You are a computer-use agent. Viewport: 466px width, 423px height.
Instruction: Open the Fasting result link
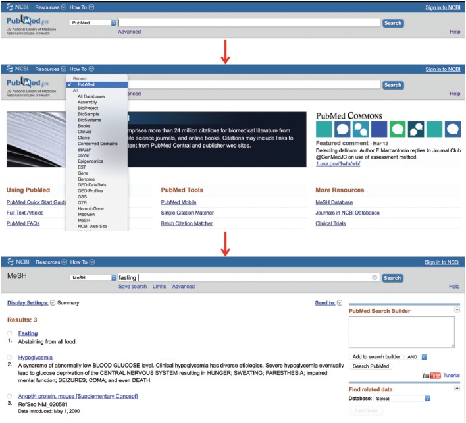coord(28,333)
